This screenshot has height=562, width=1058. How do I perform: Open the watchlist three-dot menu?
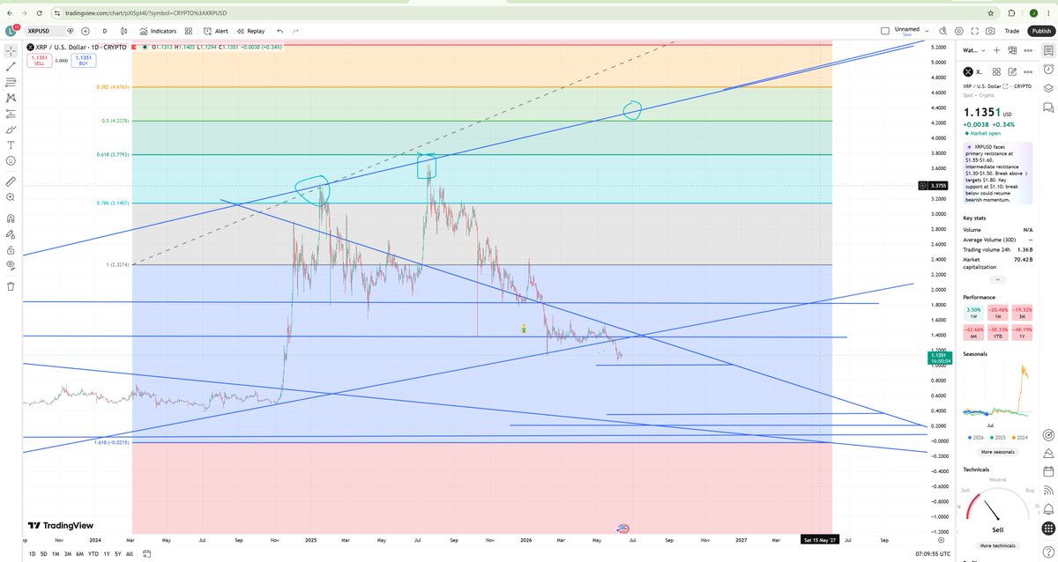point(1026,50)
